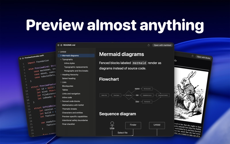
Task: Go to Mathematics with KaTeX
Action: tap(73, 105)
